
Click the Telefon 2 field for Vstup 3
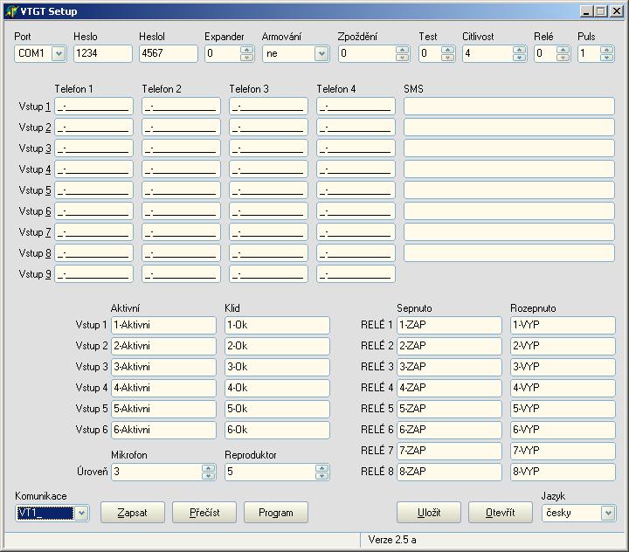click(182, 148)
